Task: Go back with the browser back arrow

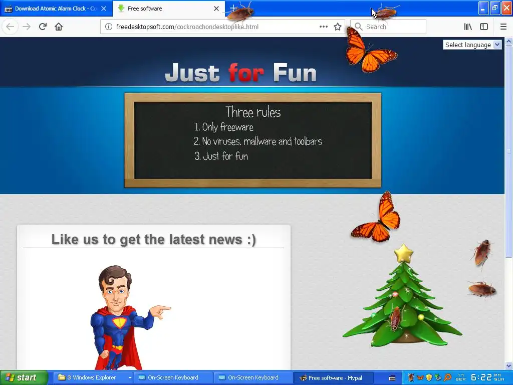Action: (x=10, y=27)
